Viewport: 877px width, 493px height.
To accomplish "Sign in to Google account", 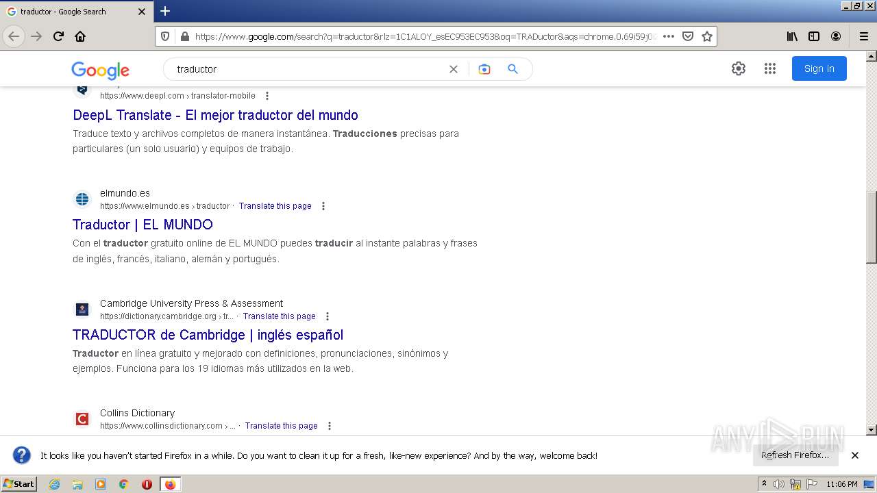I will [x=819, y=68].
